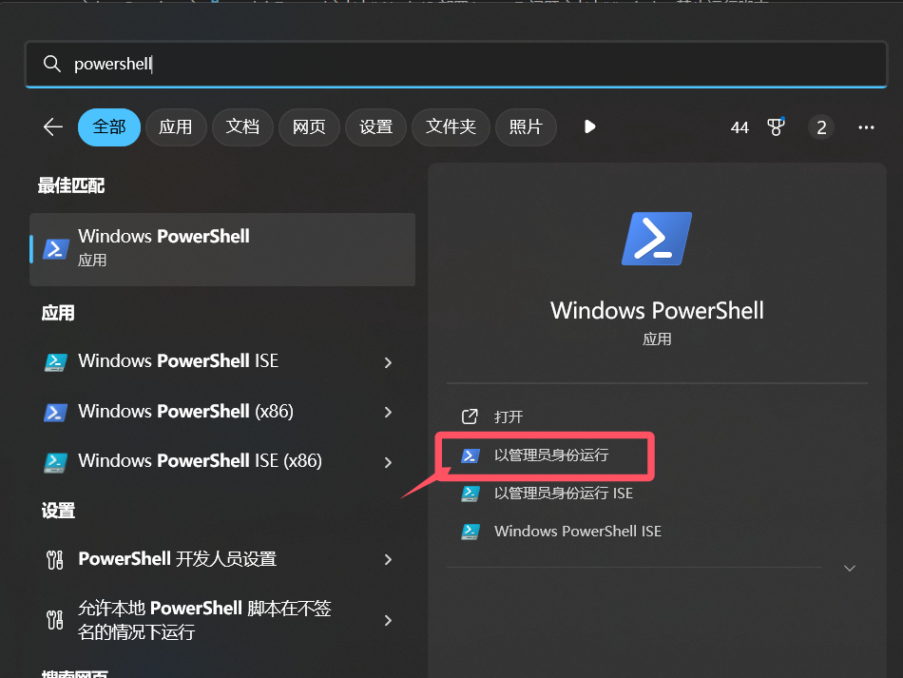Screen dimensions: 903x678
Task: Open the more options ellipsis menu
Action: click(866, 126)
